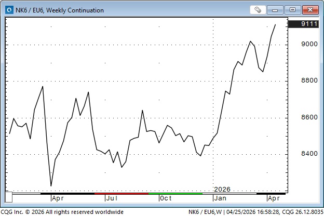Click the 8600 price axis label
The width and height of the screenshot is (324, 216).
(309, 117)
